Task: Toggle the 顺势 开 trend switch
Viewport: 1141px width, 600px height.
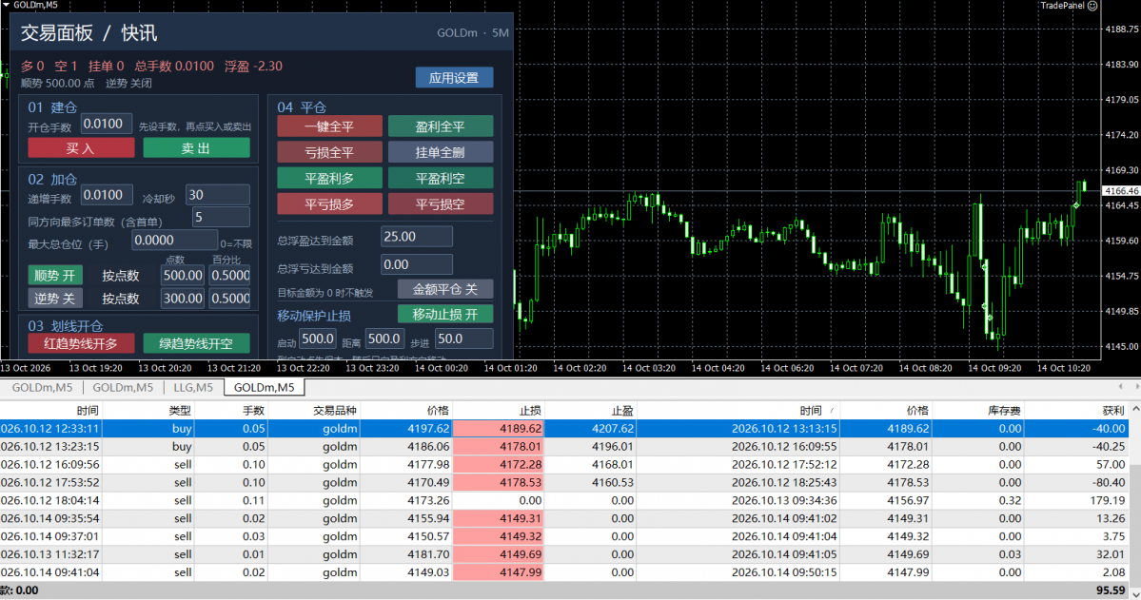Action: pos(54,276)
